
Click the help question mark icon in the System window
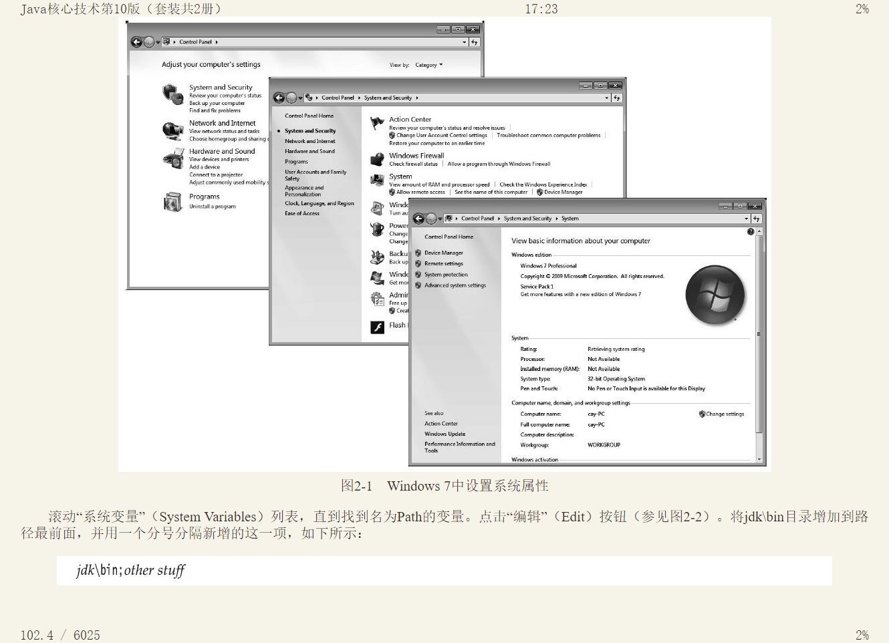coord(751,232)
